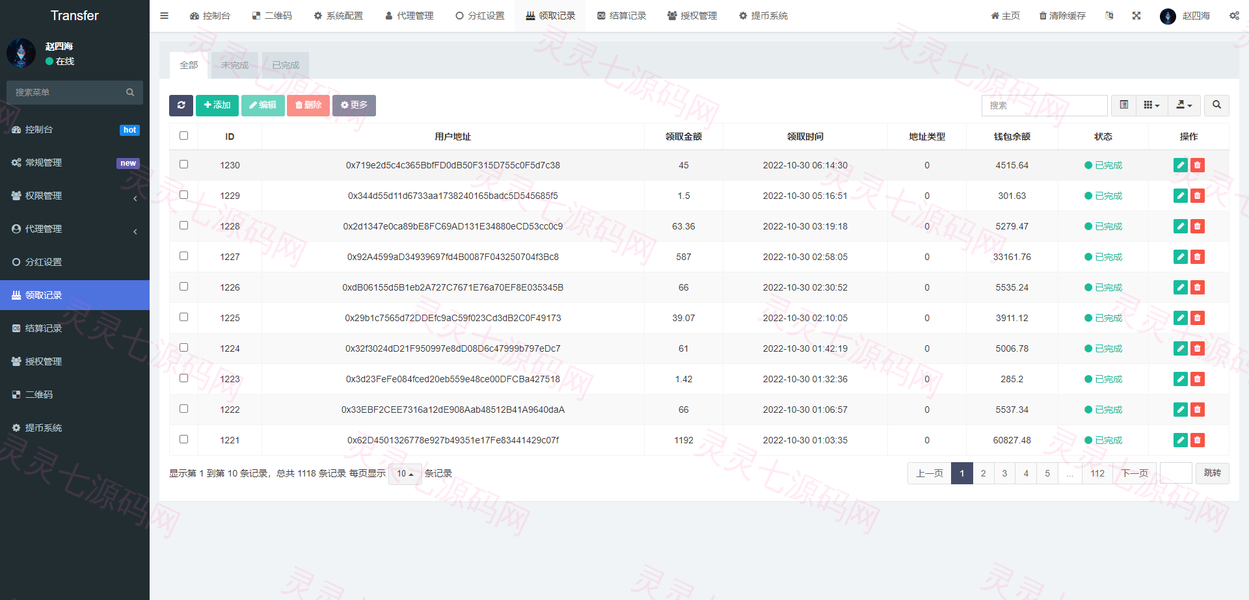Click the edit icon for row 1222
1249x600 pixels.
coord(1180,410)
